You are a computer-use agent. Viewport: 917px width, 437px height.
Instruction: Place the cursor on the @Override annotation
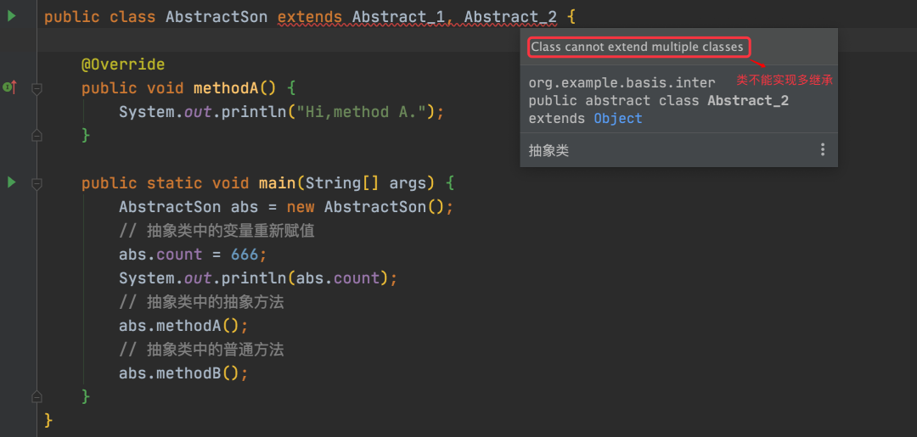pos(123,64)
